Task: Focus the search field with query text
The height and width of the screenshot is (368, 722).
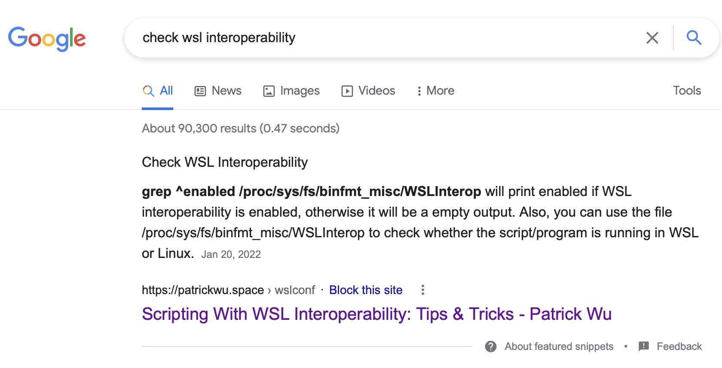Action: point(387,38)
